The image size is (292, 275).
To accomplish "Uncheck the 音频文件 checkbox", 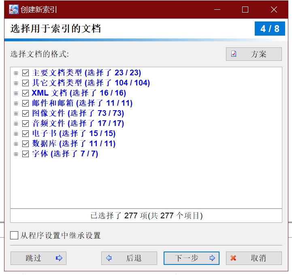I will [x=26, y=123].
